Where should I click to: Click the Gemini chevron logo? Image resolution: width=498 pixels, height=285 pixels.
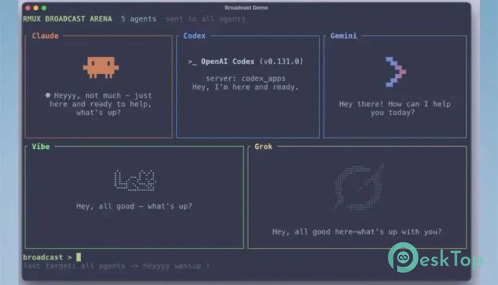[x=396, y=71]
